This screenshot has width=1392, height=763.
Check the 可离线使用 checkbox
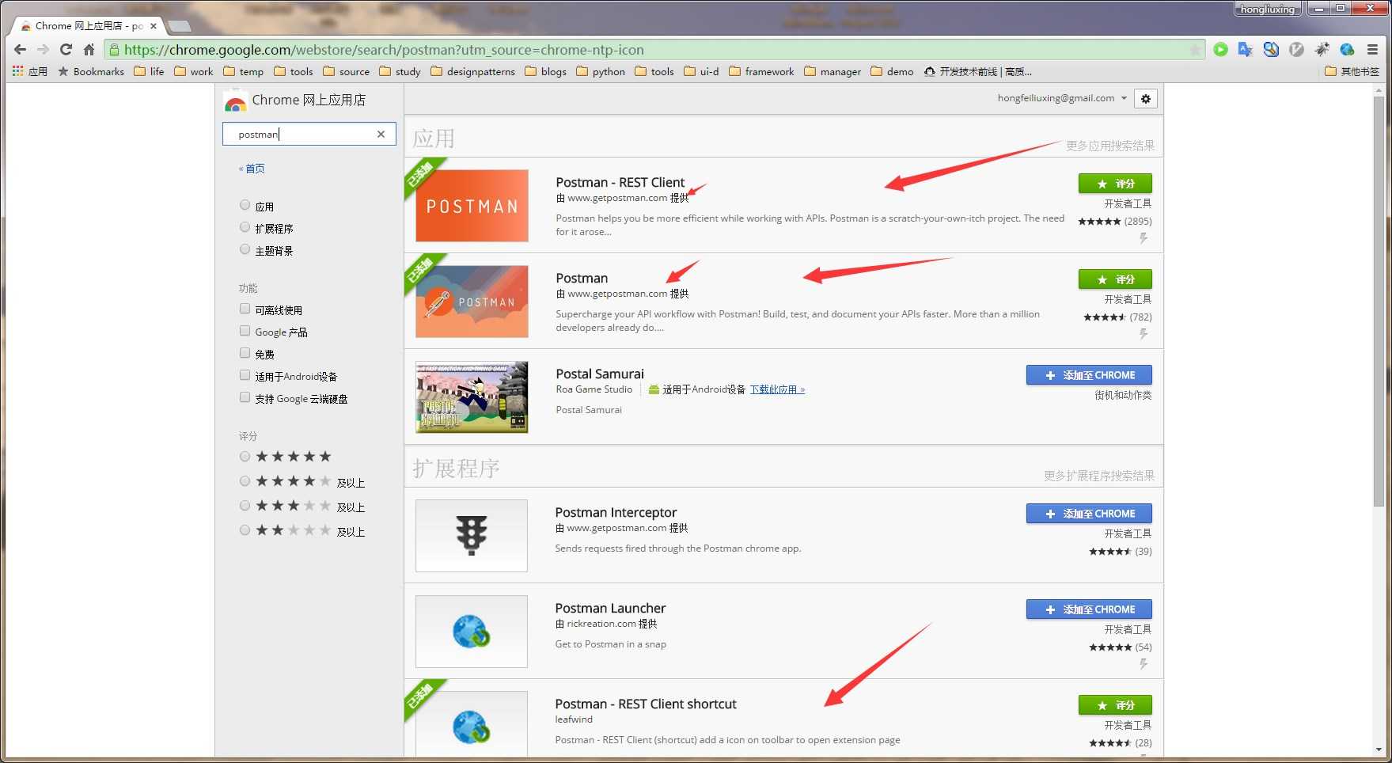(245, 309)
